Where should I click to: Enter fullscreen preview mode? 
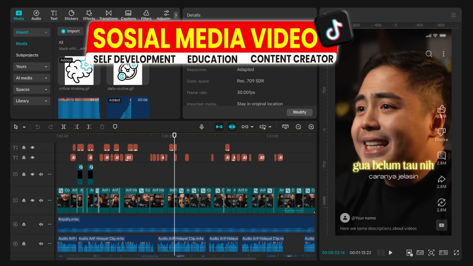(x=456, y=253)
